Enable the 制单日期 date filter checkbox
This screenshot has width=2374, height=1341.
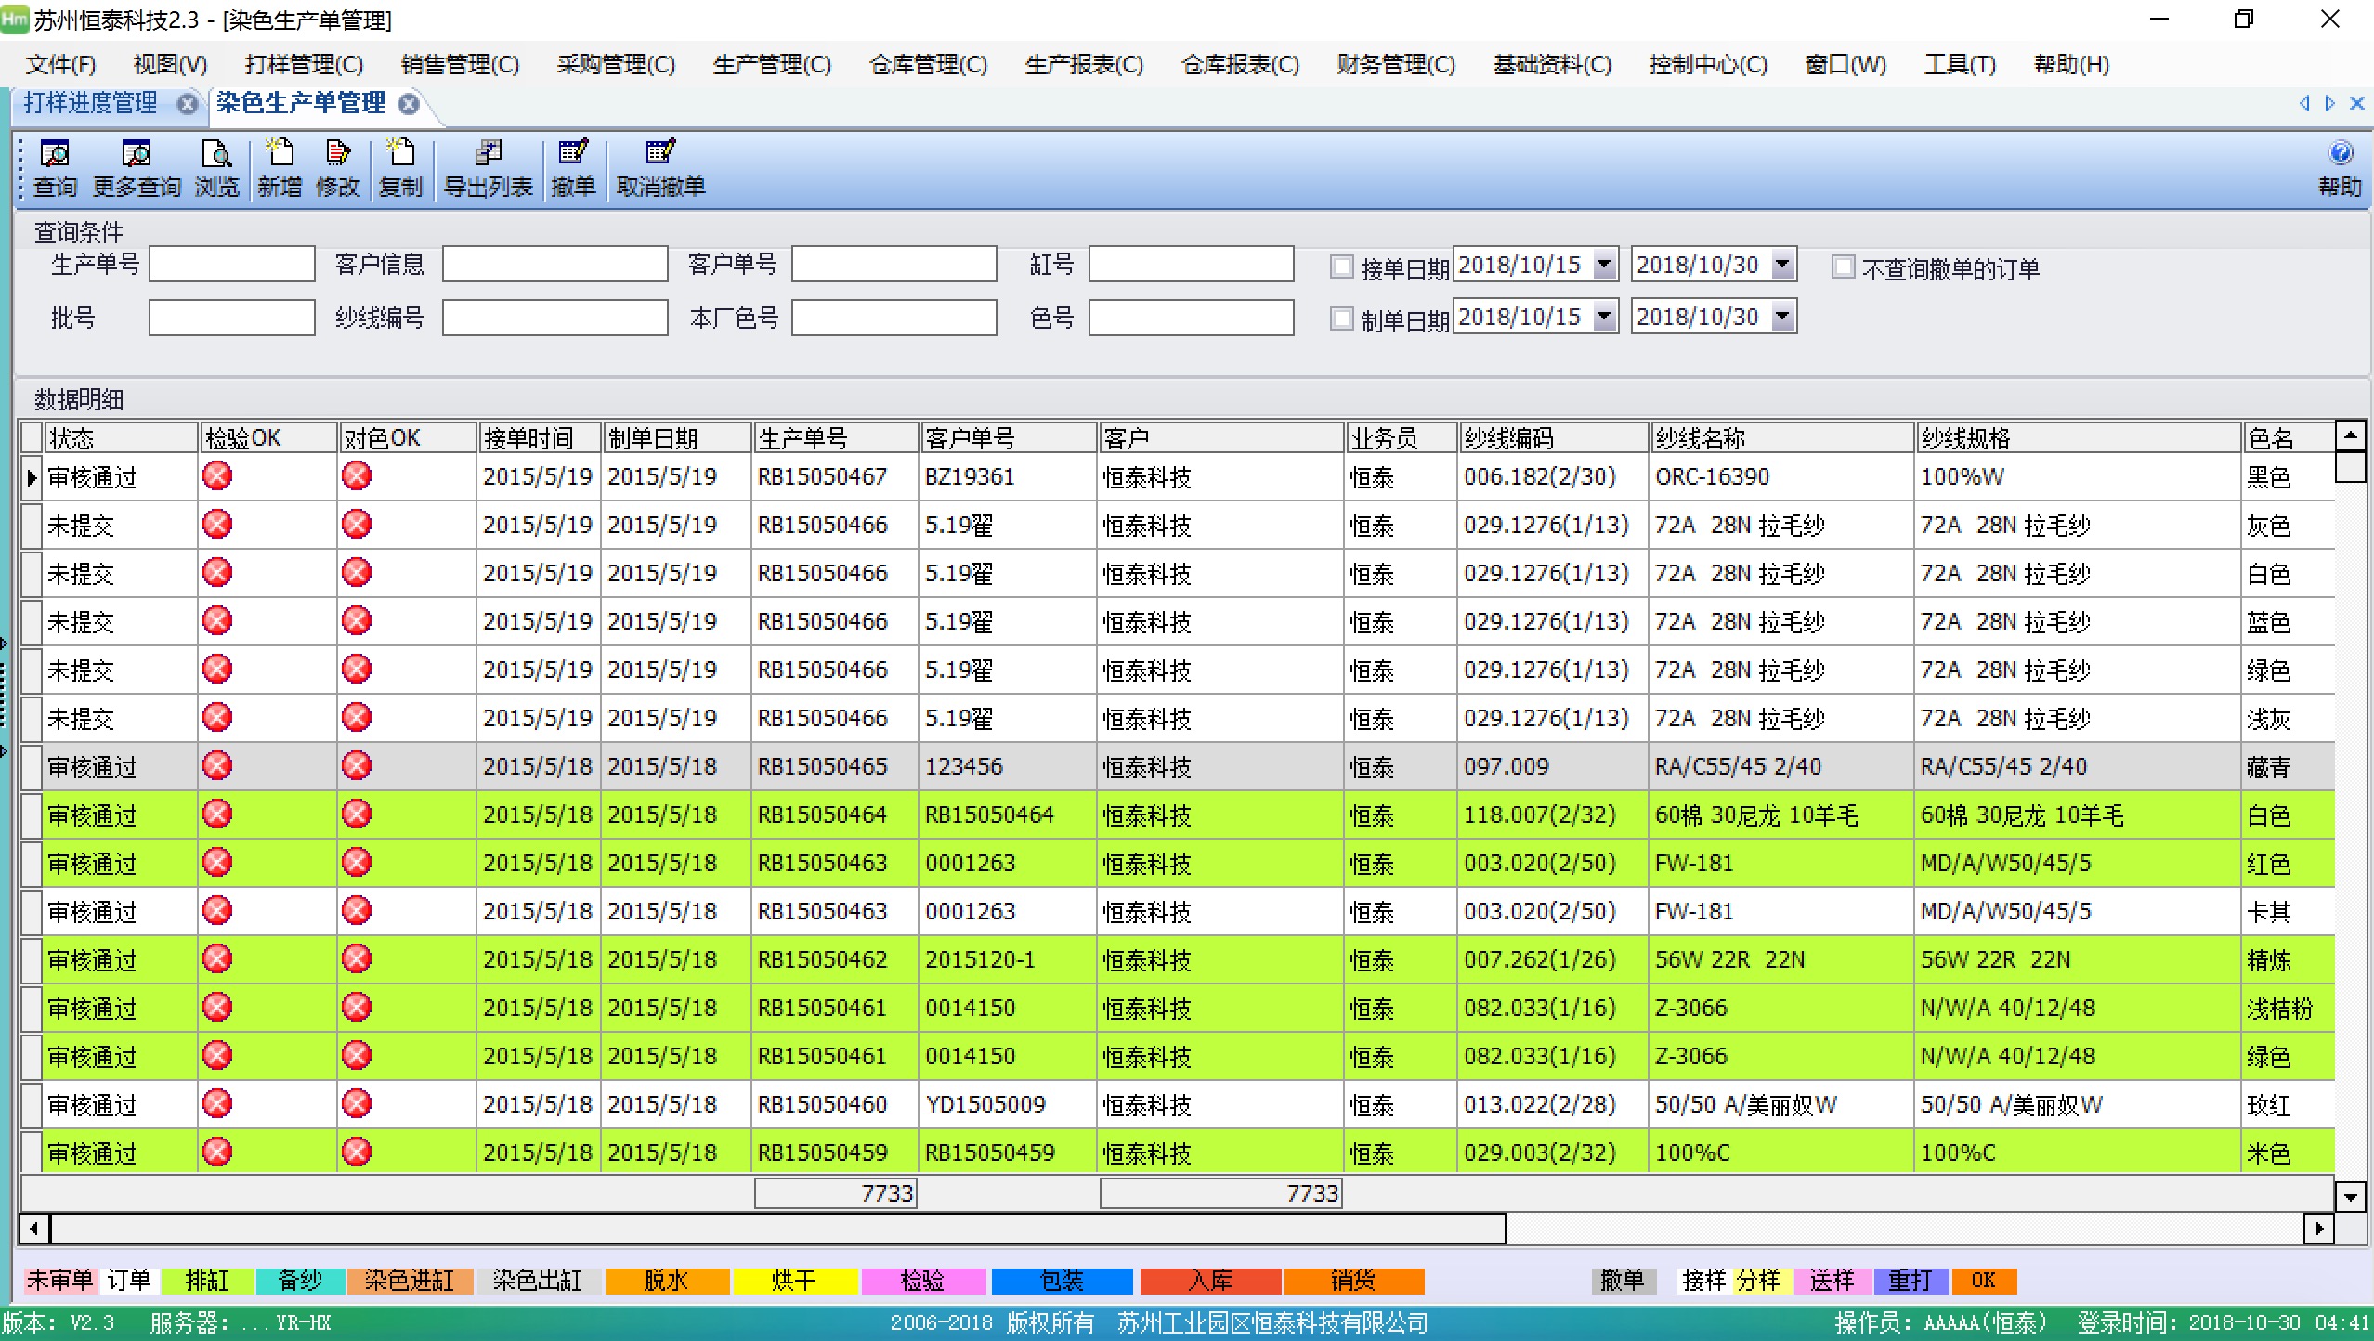pos(1341,319)
